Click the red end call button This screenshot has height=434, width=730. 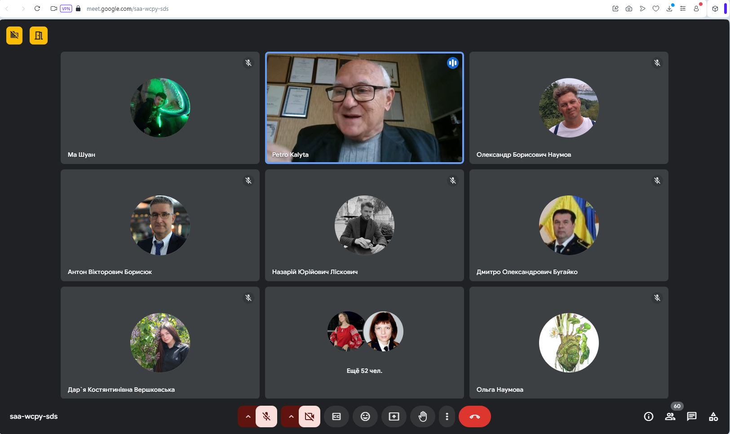pos(474,416)
